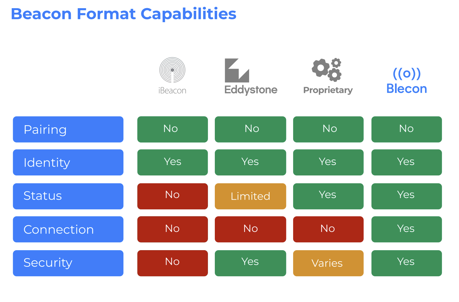Click the Blecon signal wave icon
Viewport: 459px width, 302px height.
click(406, 74)
